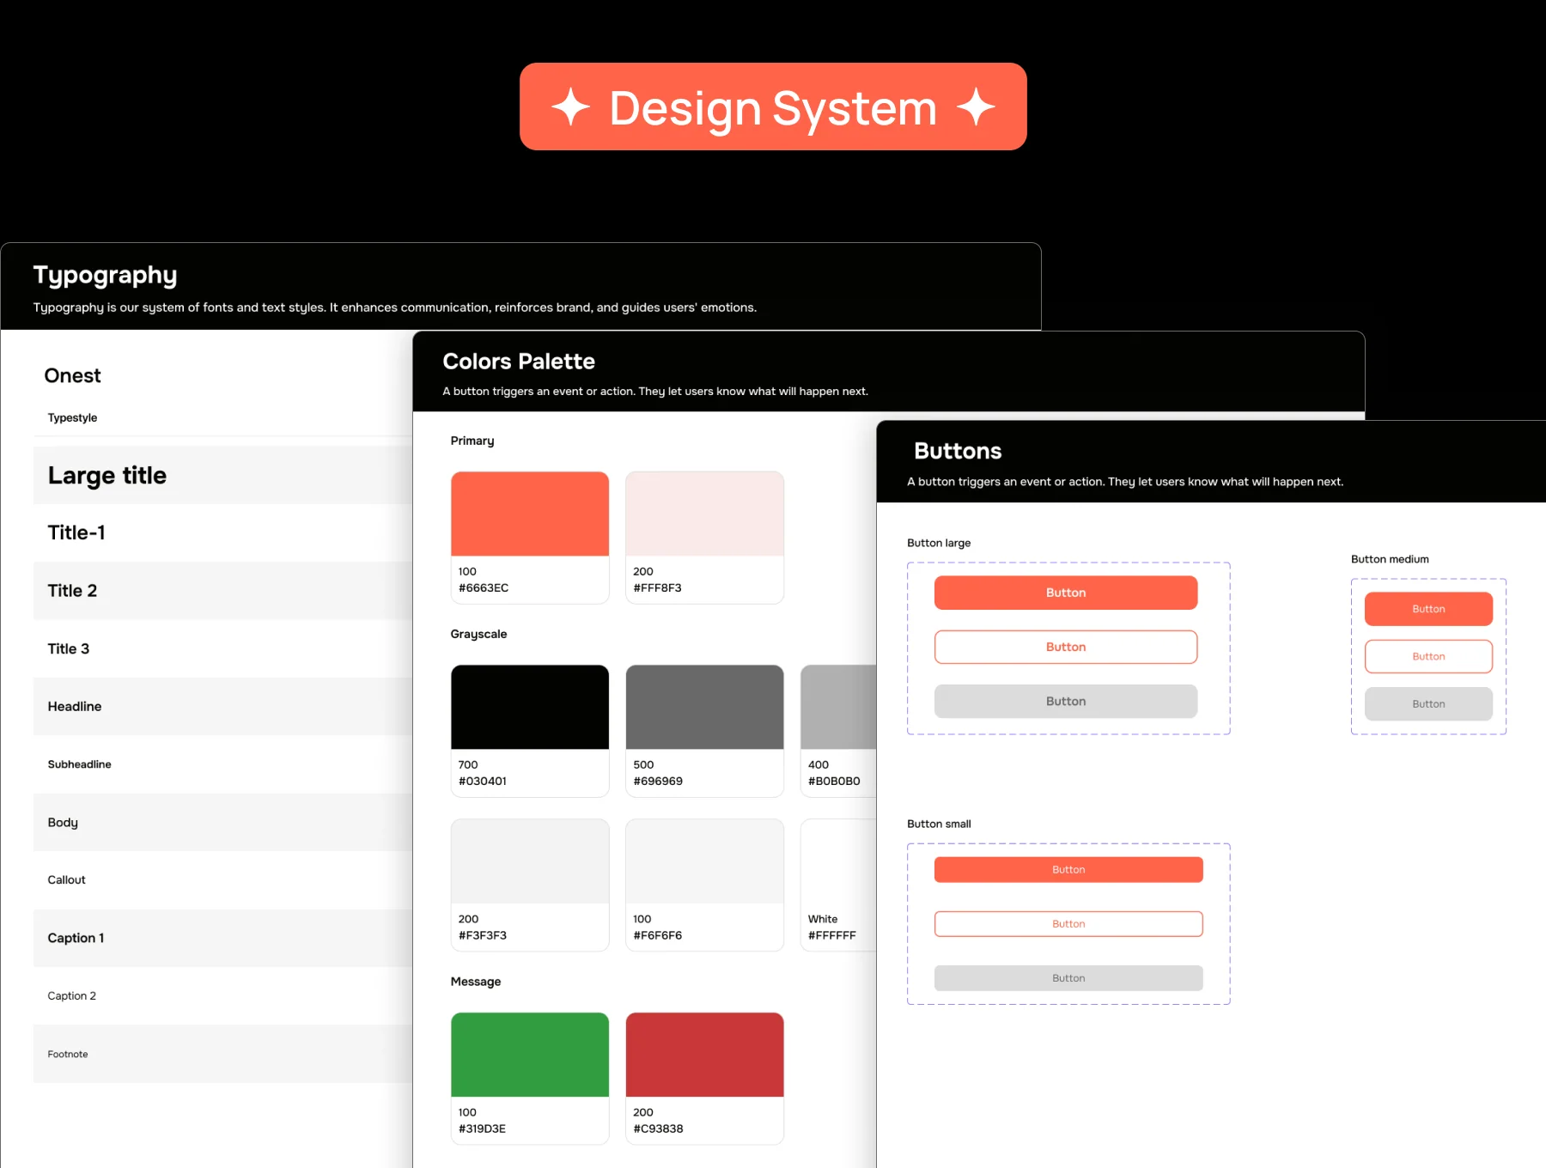
Task: Click the large gray disabled Button
Action: (x=1066, y=701)
